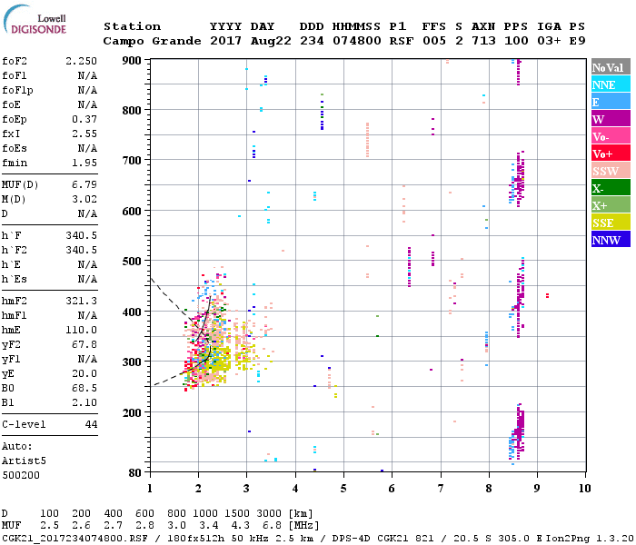Choose the X- dark green legend box
The height and width of the screenshot is (545, 636).
pos(611,188)
